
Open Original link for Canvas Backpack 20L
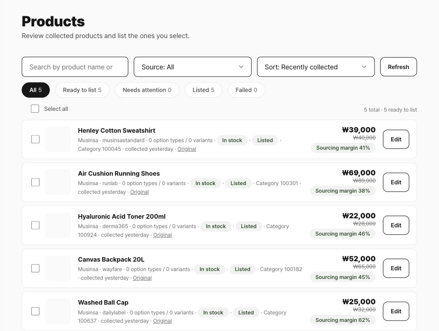point(142,278)
